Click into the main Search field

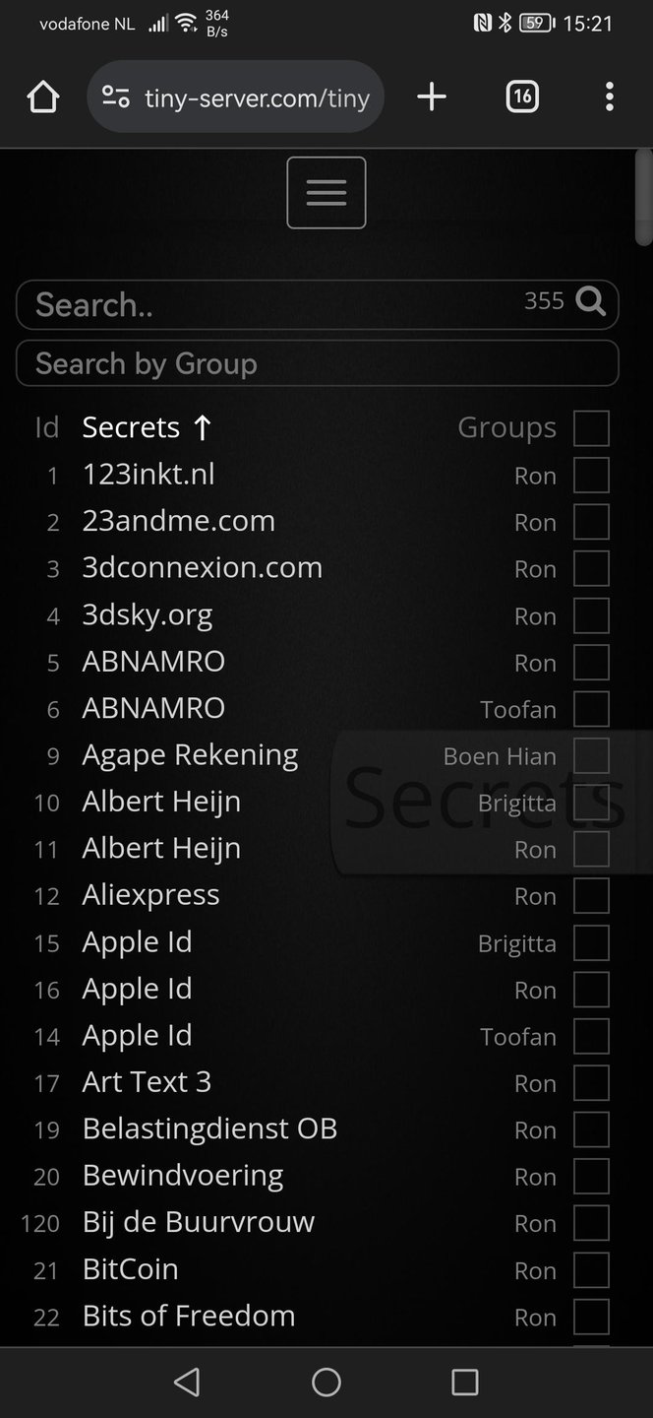click(x=275, y=304)
